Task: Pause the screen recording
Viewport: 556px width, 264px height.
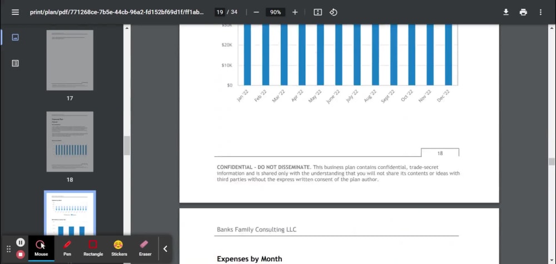Action: (x=21, y=243)
